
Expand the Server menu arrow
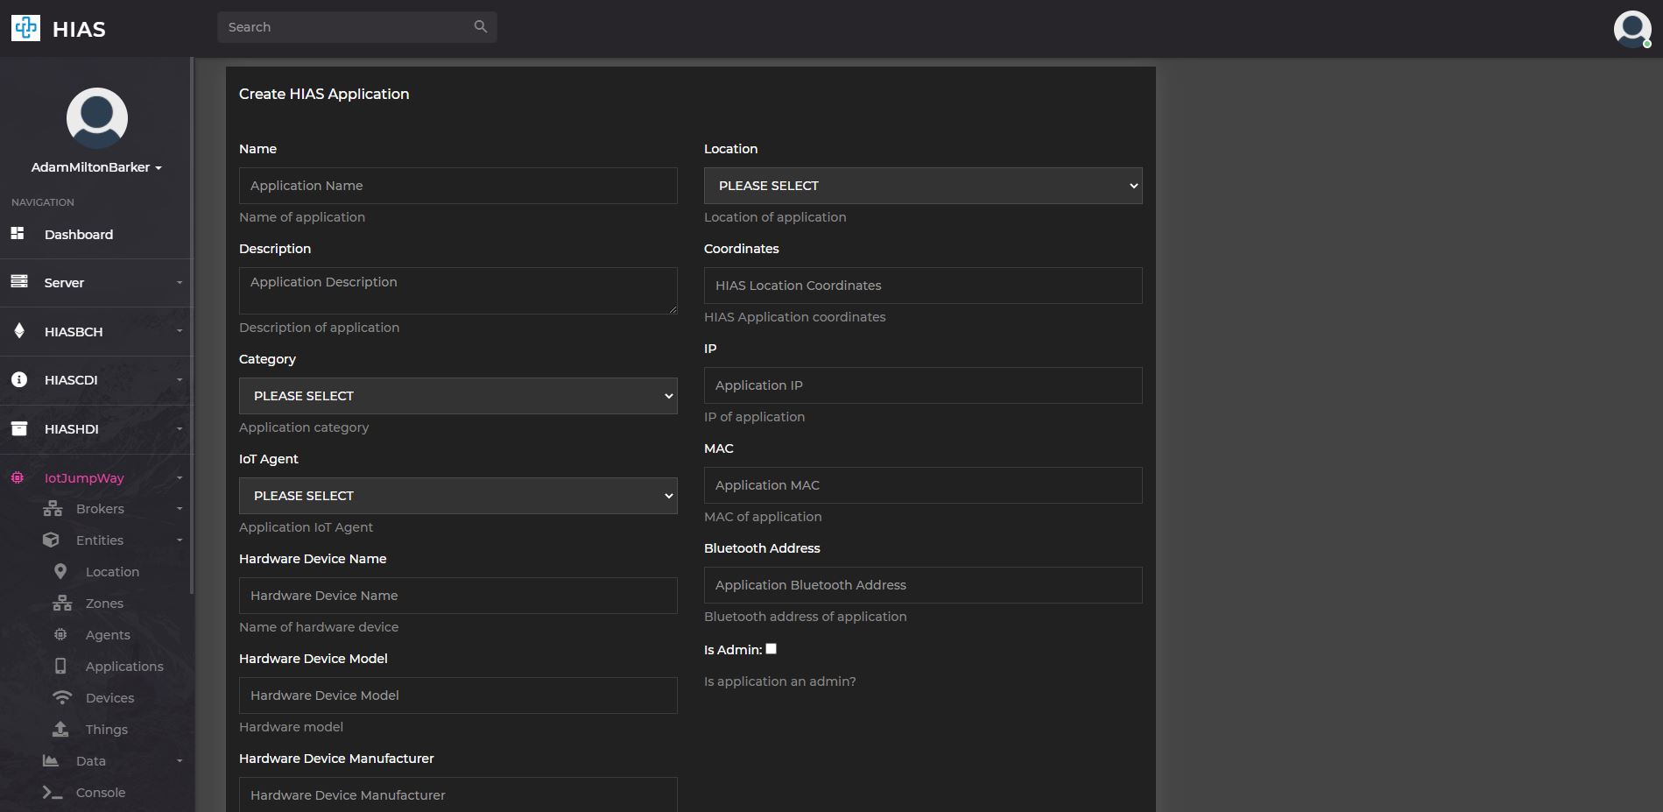180,282
